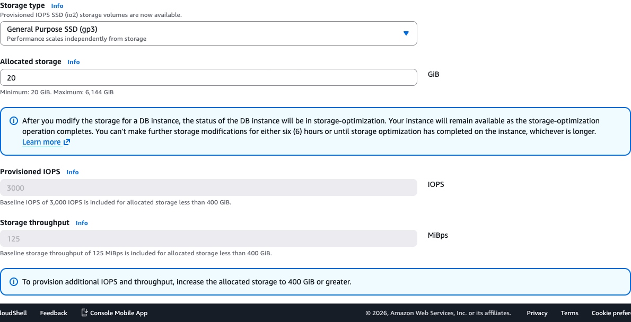The image size is (631, 322).
Task: Open Cookie preferences in the footer
Action: coord(611,313)
